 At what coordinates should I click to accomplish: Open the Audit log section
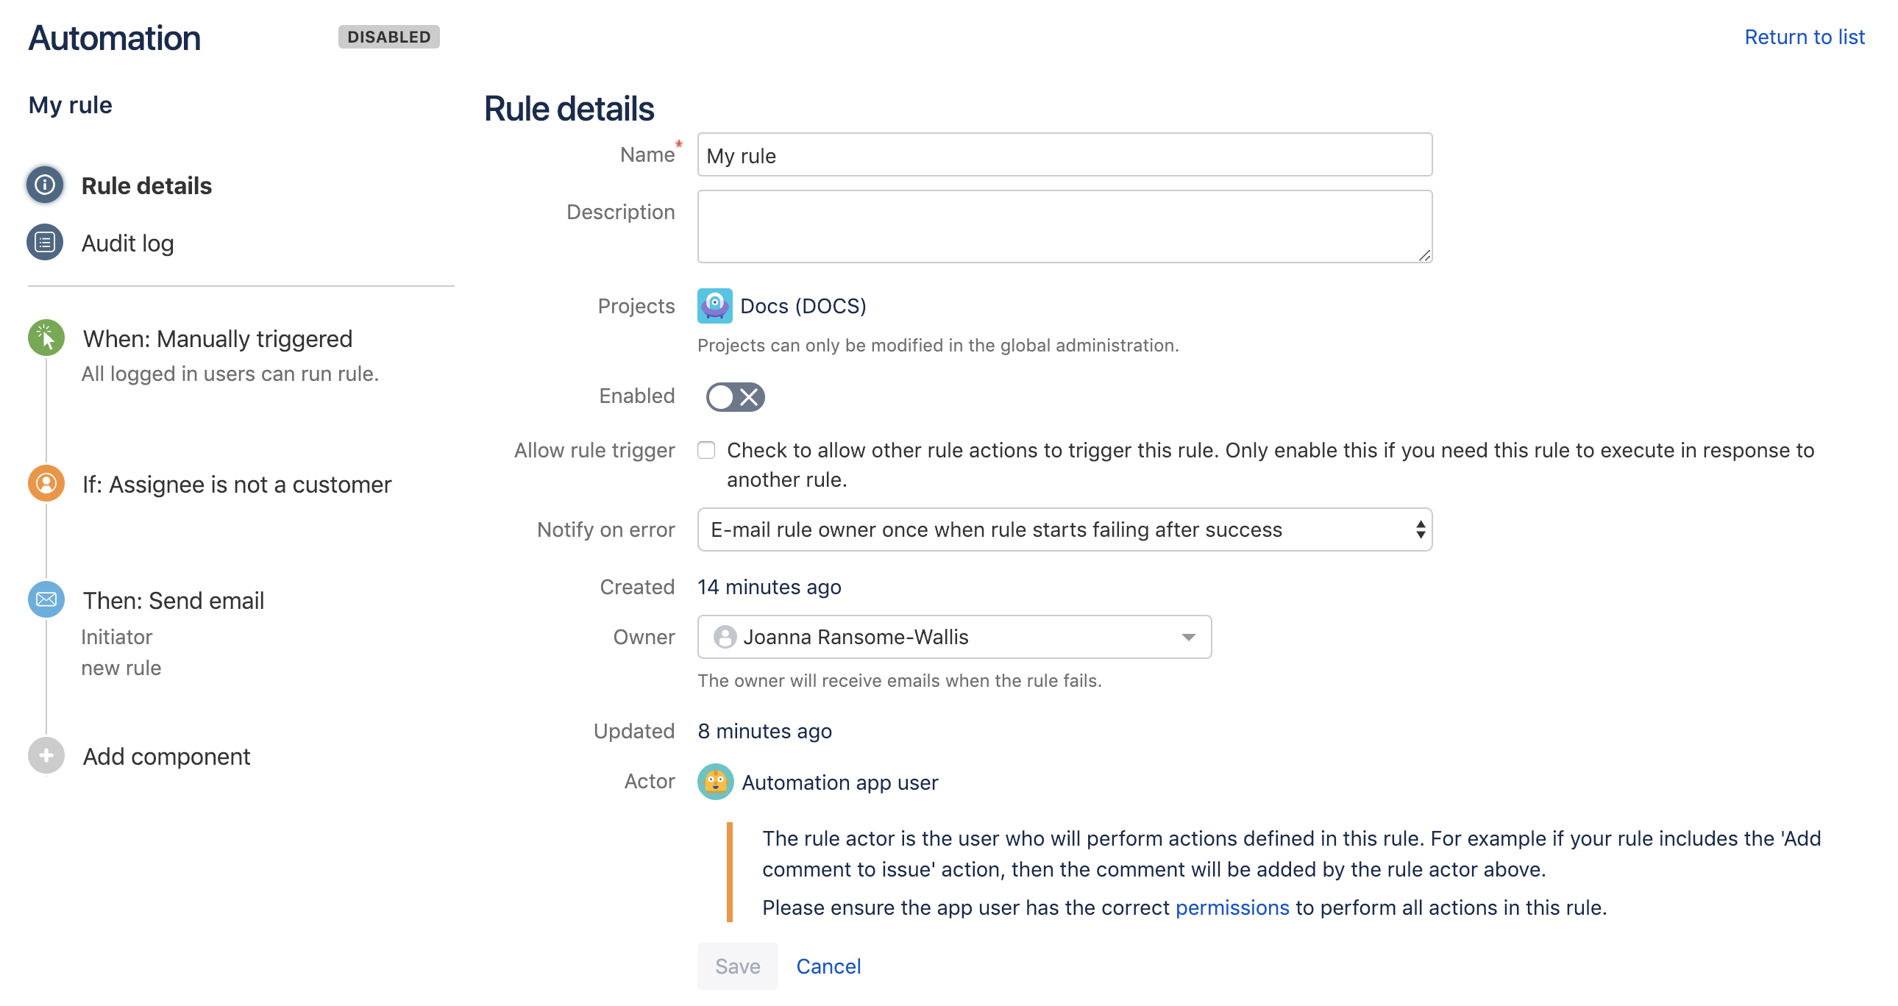click(127, 243)
